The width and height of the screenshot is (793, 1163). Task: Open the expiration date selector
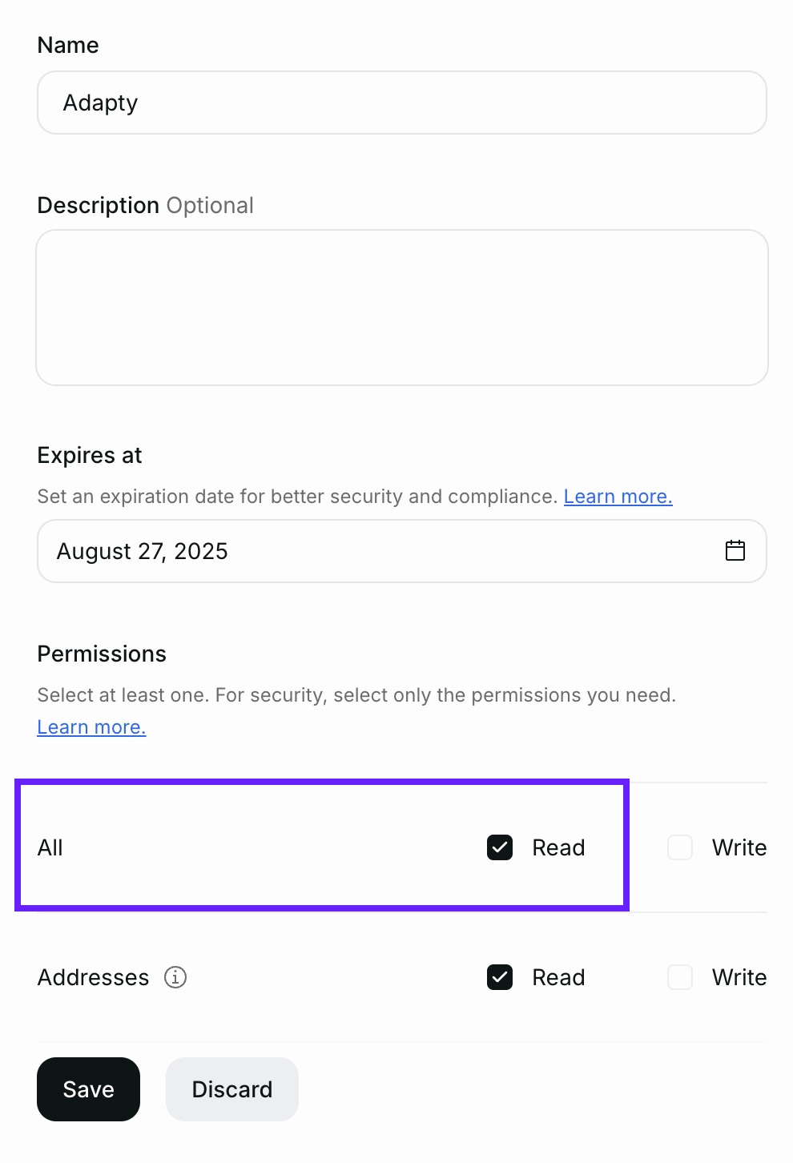[x=401, y=550]
